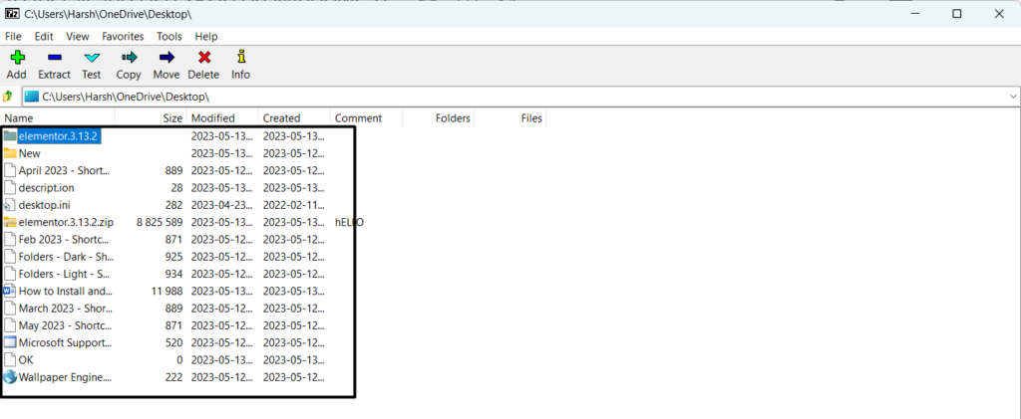Open the Tools menu
This screenshot has width=1021, height=419.
click(170, 36)
